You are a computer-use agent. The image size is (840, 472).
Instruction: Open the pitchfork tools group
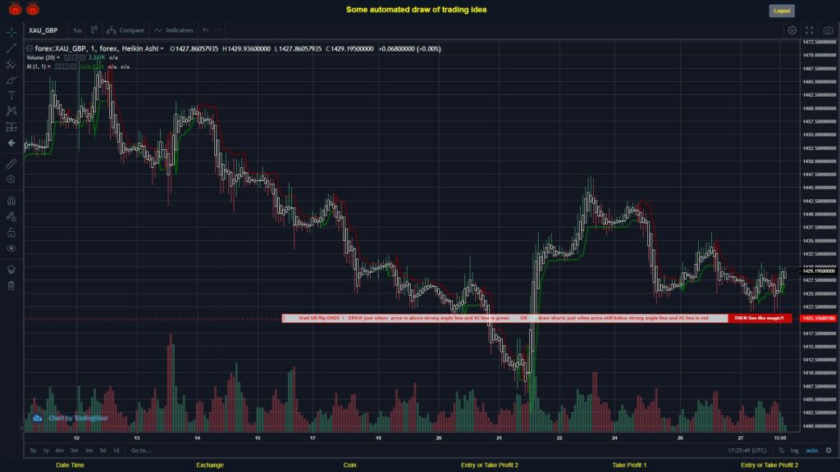[x=11, y=64]
